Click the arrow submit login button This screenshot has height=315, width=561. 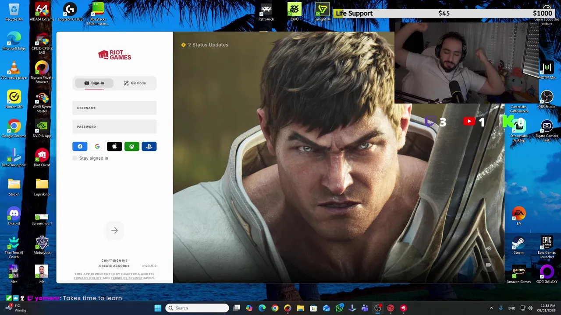pos(114,231)
